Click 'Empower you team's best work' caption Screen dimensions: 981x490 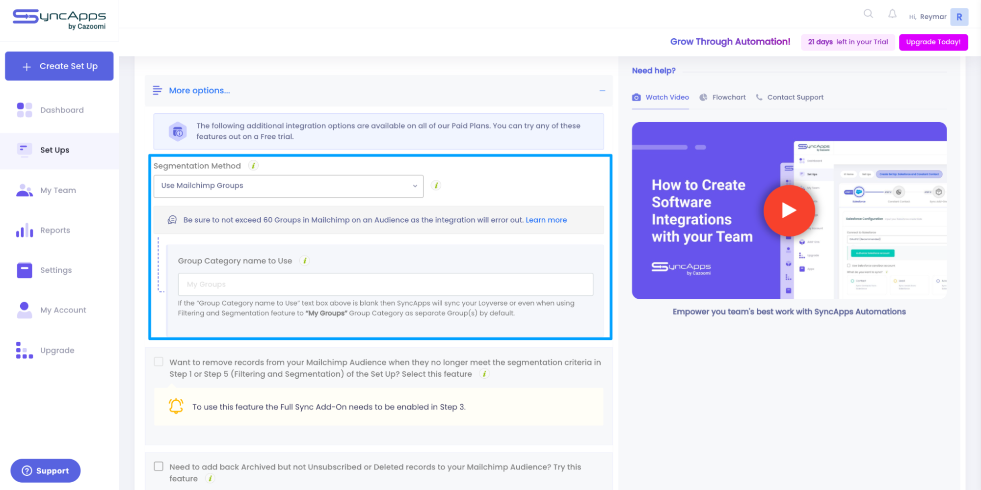(x=789, y=311)
